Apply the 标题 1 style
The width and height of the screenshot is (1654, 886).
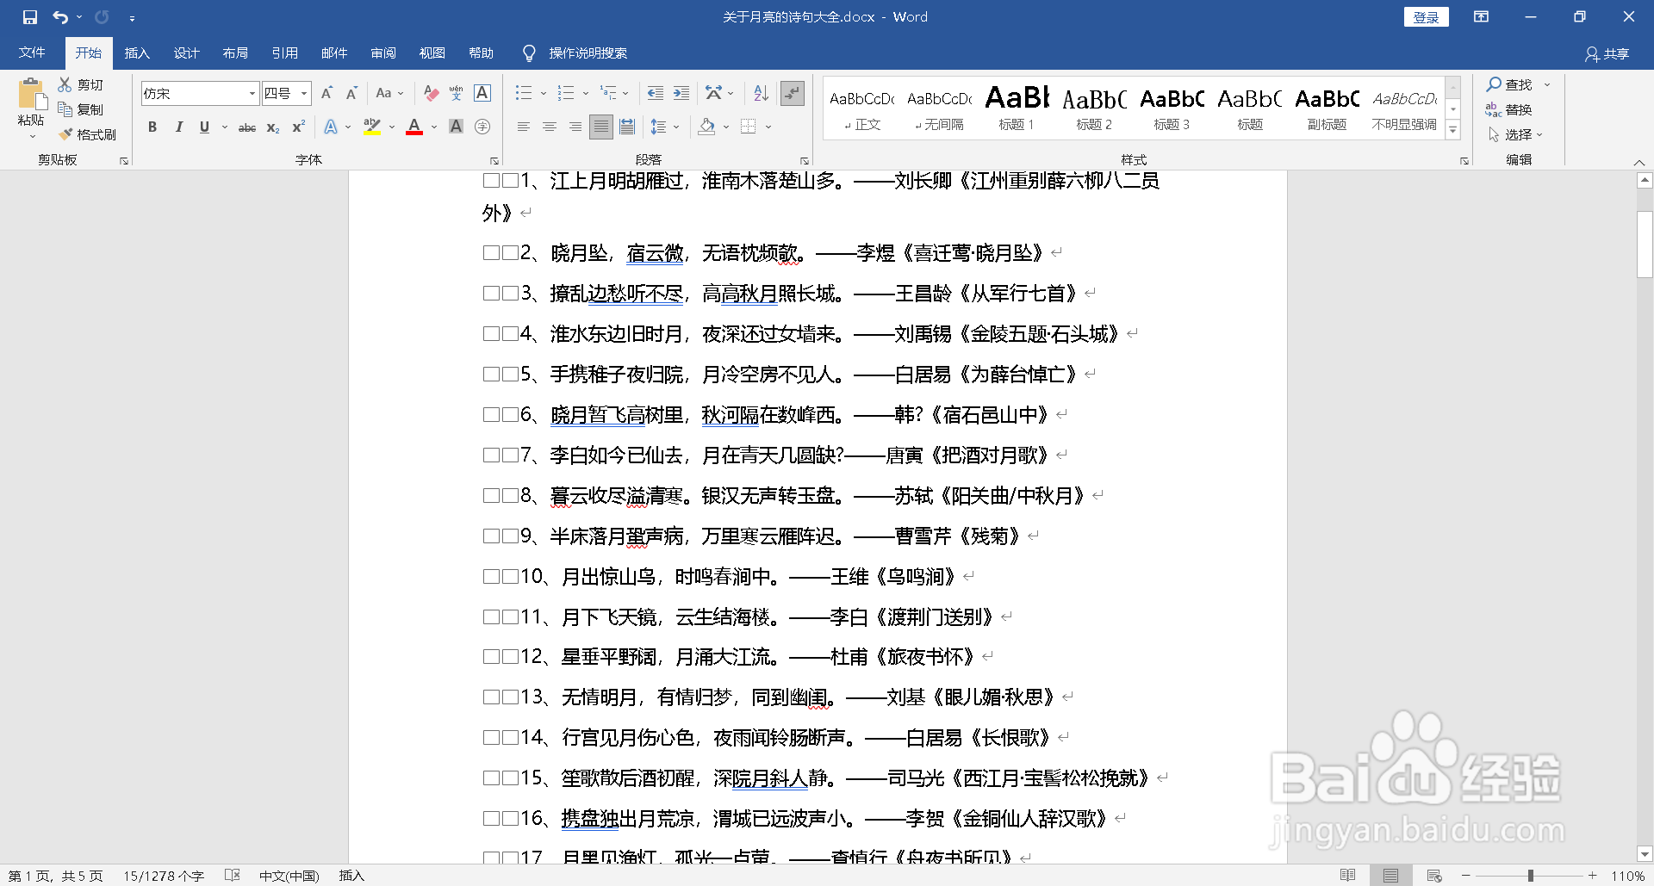(1017, 108)
